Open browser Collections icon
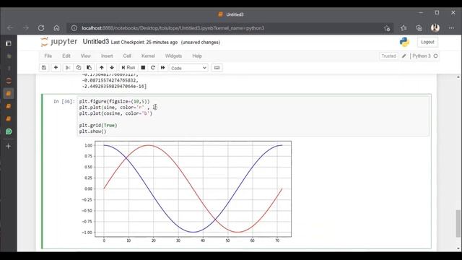Screen dimensions: 462x260 click(x=419, y=28)
